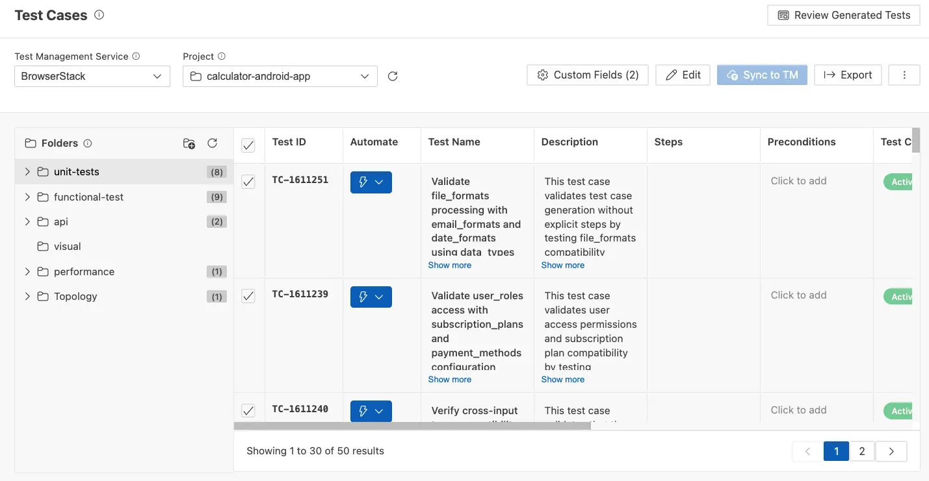Refresh the Folders panel
This screenshot has width=929, height=481.
pyautogui.click(x=213, y=143)
